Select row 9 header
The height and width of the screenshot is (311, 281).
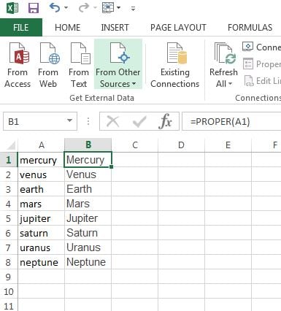click(9, 277)
